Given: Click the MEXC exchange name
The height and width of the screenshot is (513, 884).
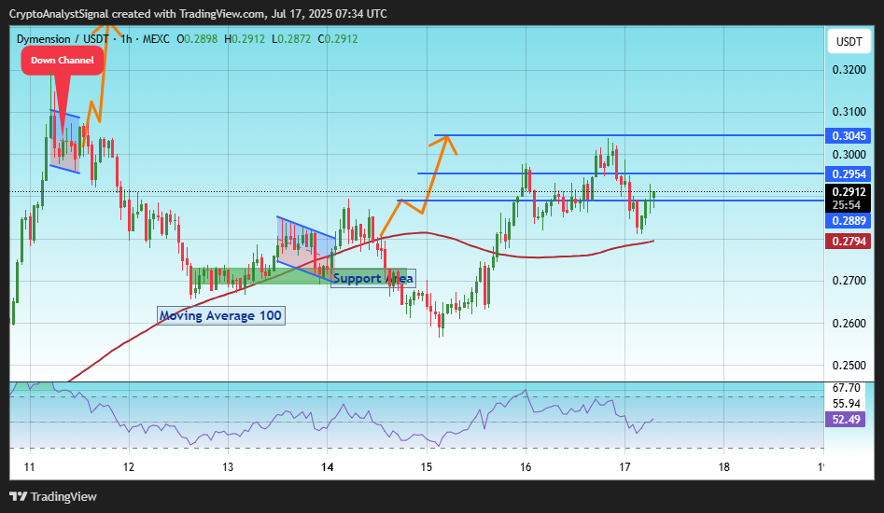Looking at the screenshot, I should coord(156,39).
